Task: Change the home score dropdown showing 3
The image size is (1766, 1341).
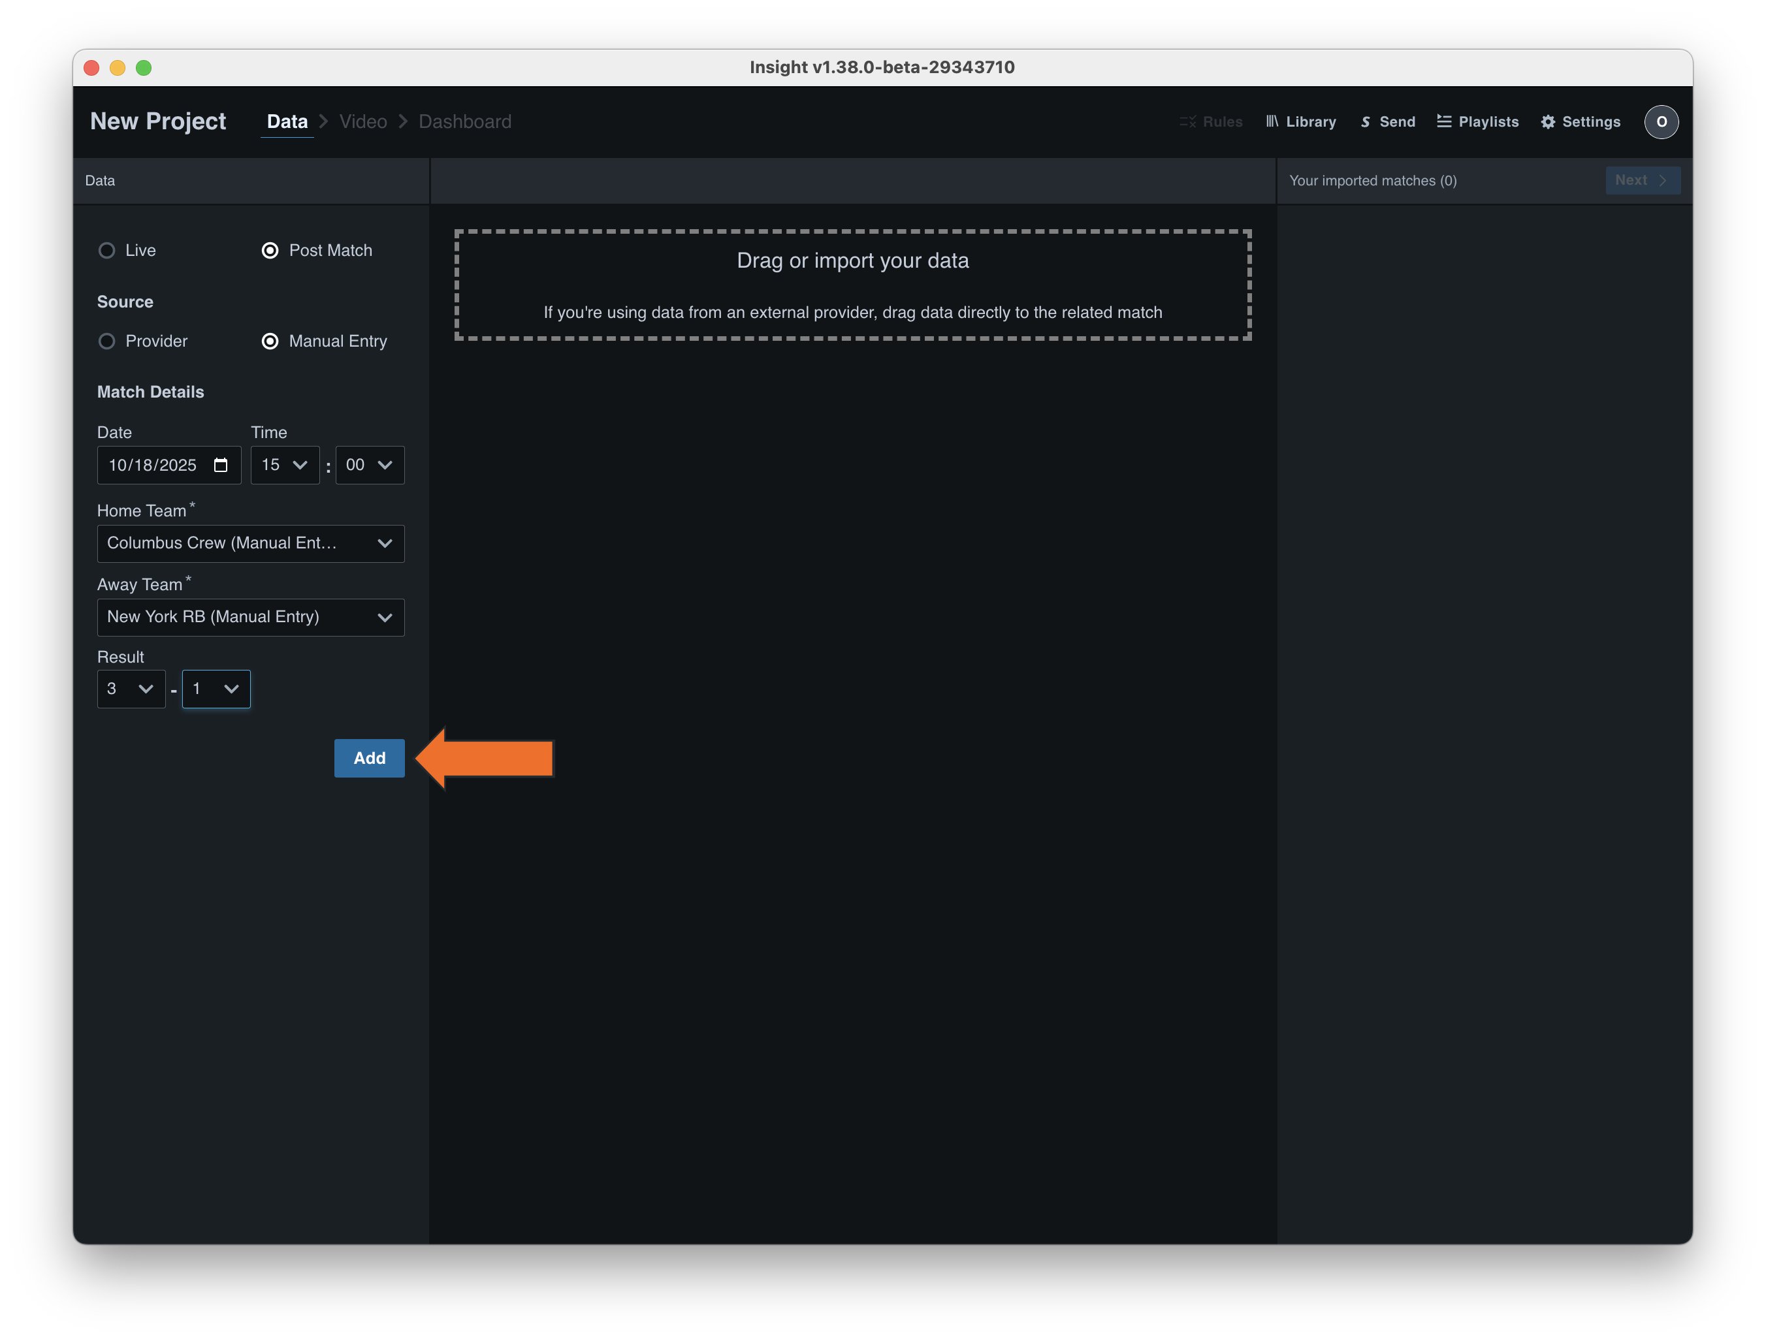Action: [131, 688]
